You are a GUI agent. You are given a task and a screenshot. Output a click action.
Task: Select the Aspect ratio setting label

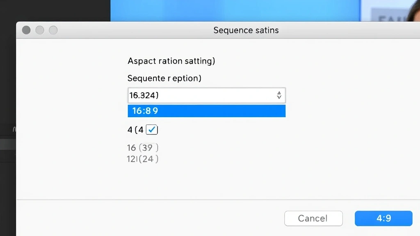tap(171, 61)
